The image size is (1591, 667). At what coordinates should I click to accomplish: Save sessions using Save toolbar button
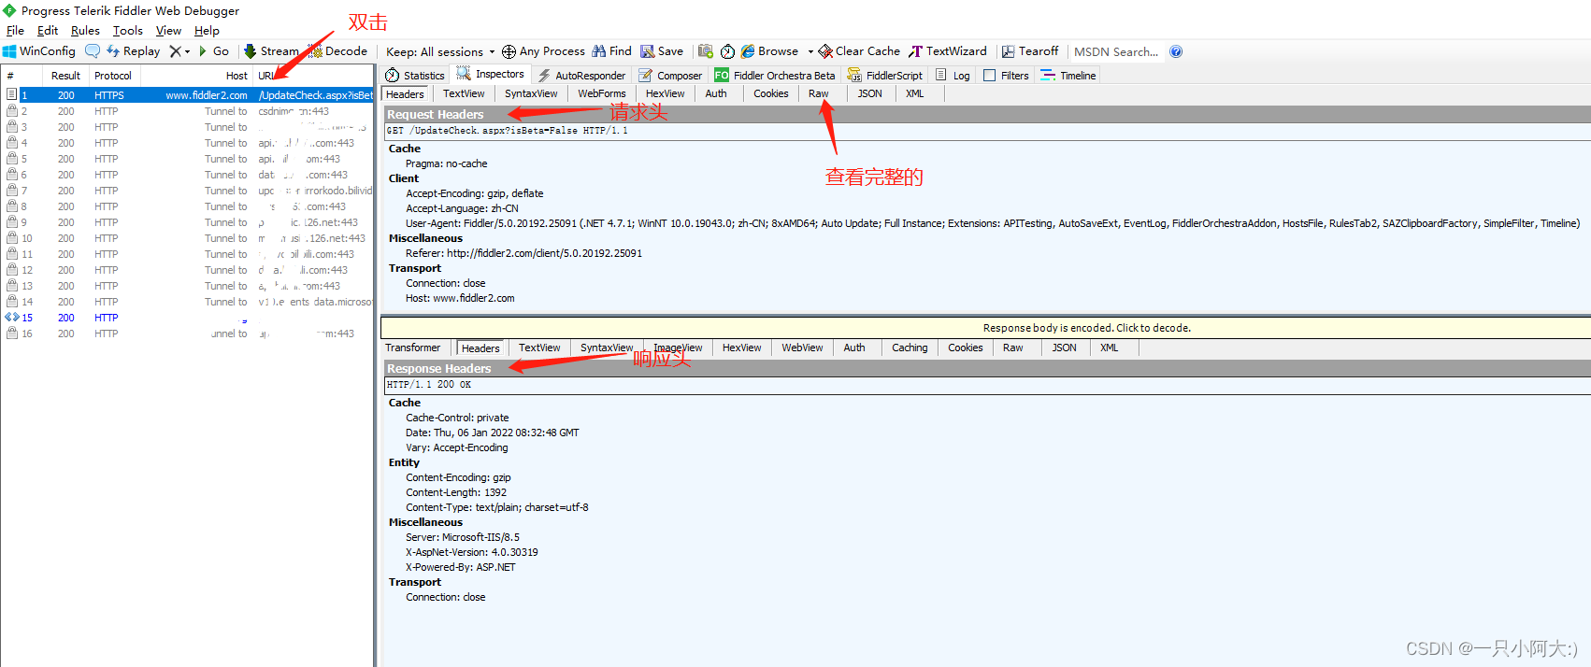[x=662, y=51]
